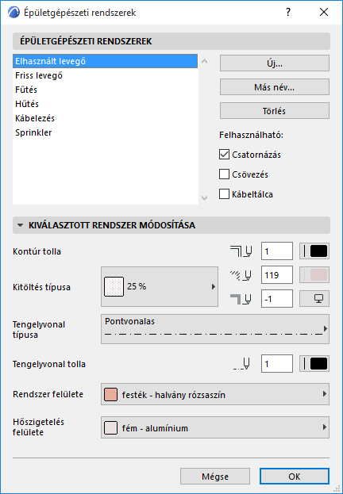Confirm the dialog with OK
Screen dimensions: 343x494
(295, 476)
